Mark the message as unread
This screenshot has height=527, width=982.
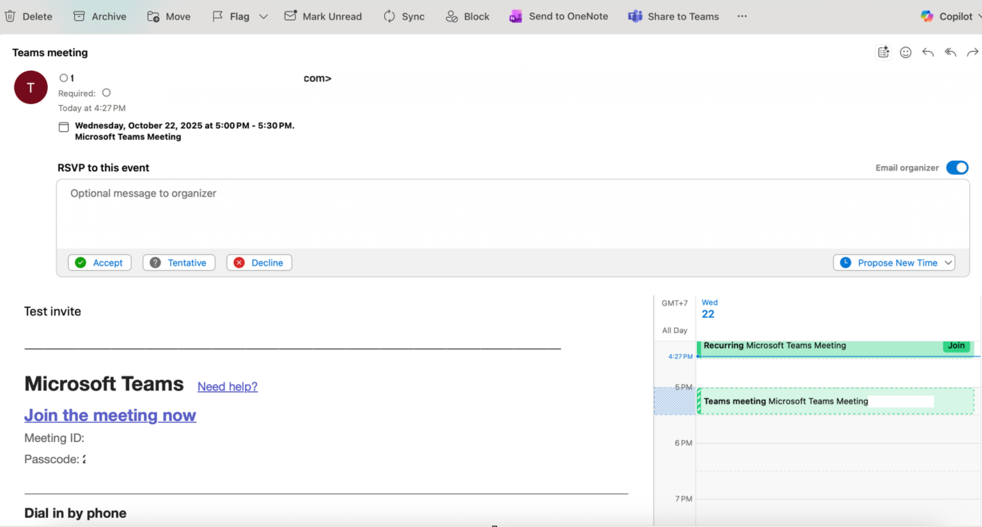pyautogui.click(x=323, y=16)
